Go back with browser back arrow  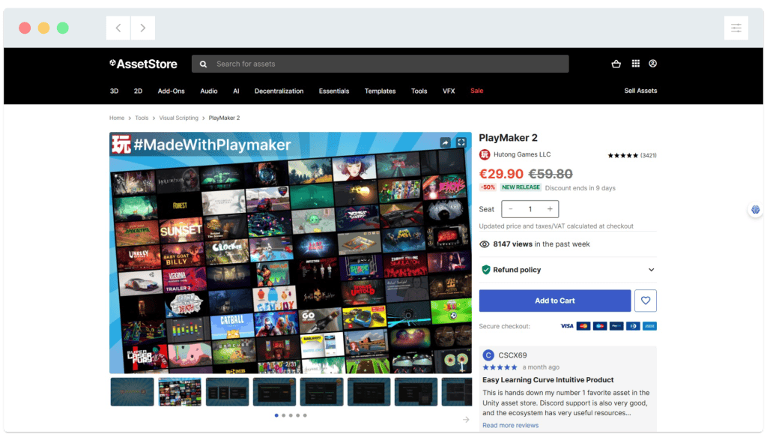[x=118, y=28]
